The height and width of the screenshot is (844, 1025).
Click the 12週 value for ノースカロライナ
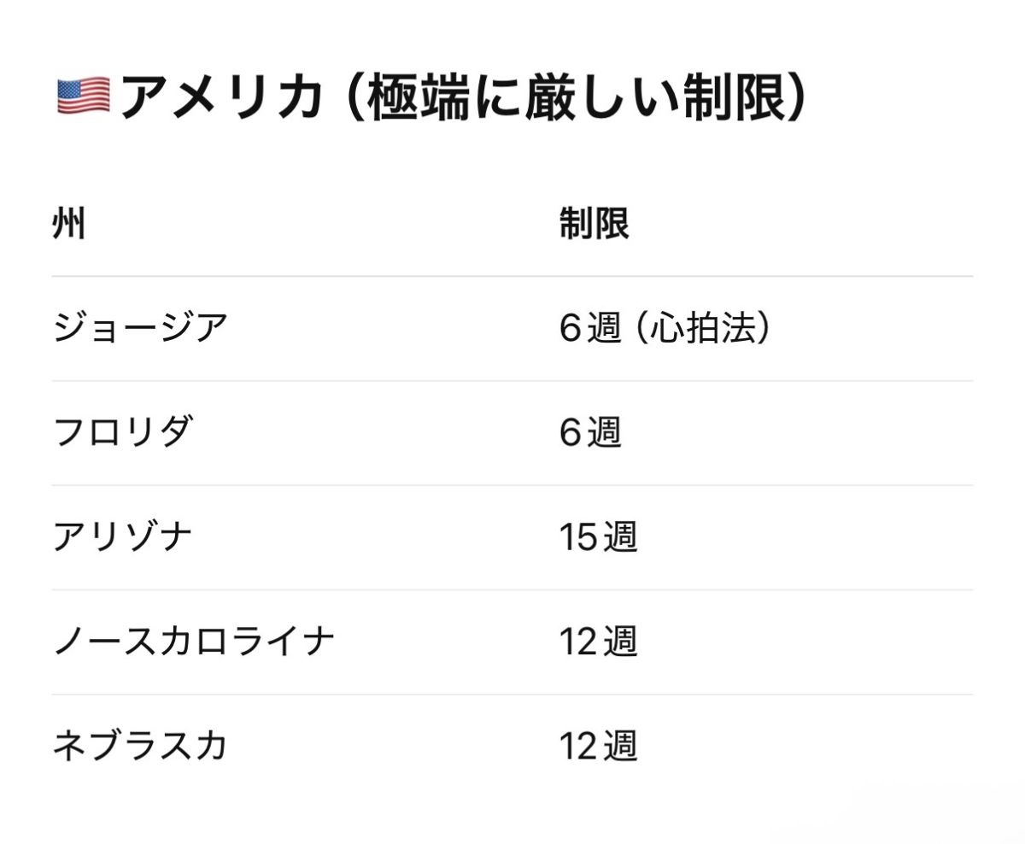pyautogui.click(x=598, y=642)
